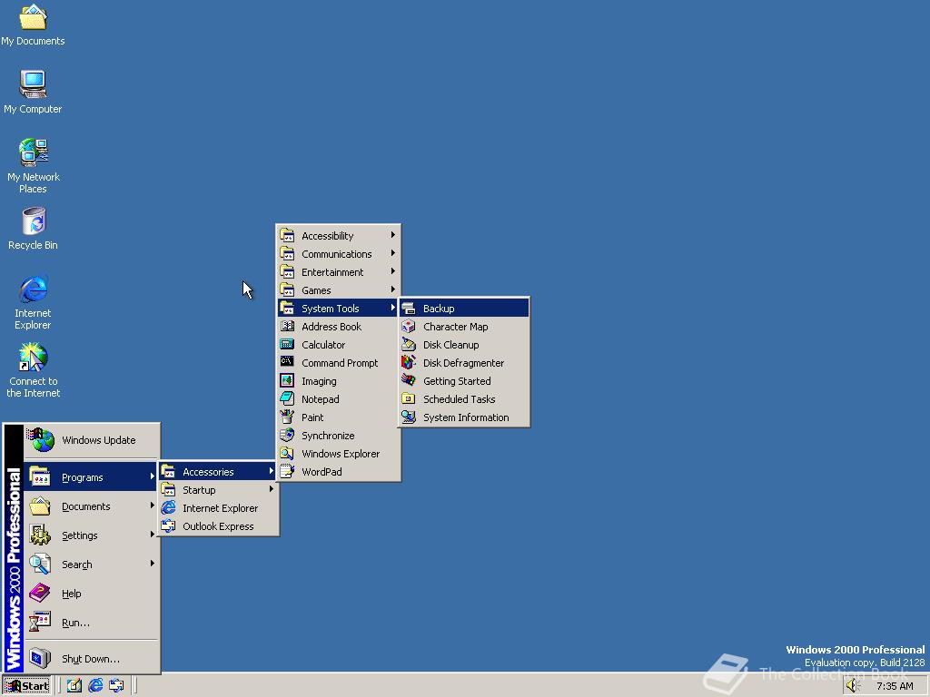930x697 pixels.
Task: Click the Synchronize icon
Action: pos(287,435)
